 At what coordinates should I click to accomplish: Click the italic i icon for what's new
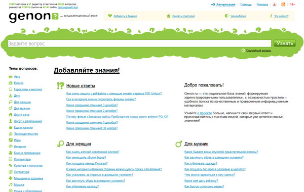pyautogui.click(x=271, y=16)
